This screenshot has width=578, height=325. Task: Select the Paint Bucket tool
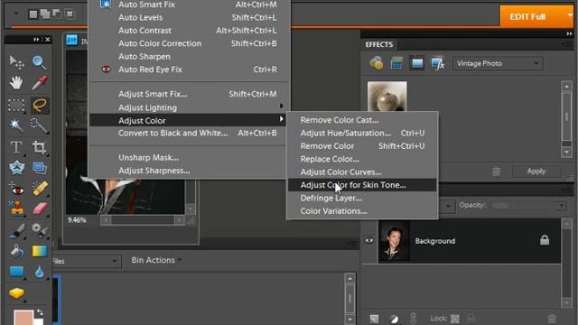[x=16, y=251]
